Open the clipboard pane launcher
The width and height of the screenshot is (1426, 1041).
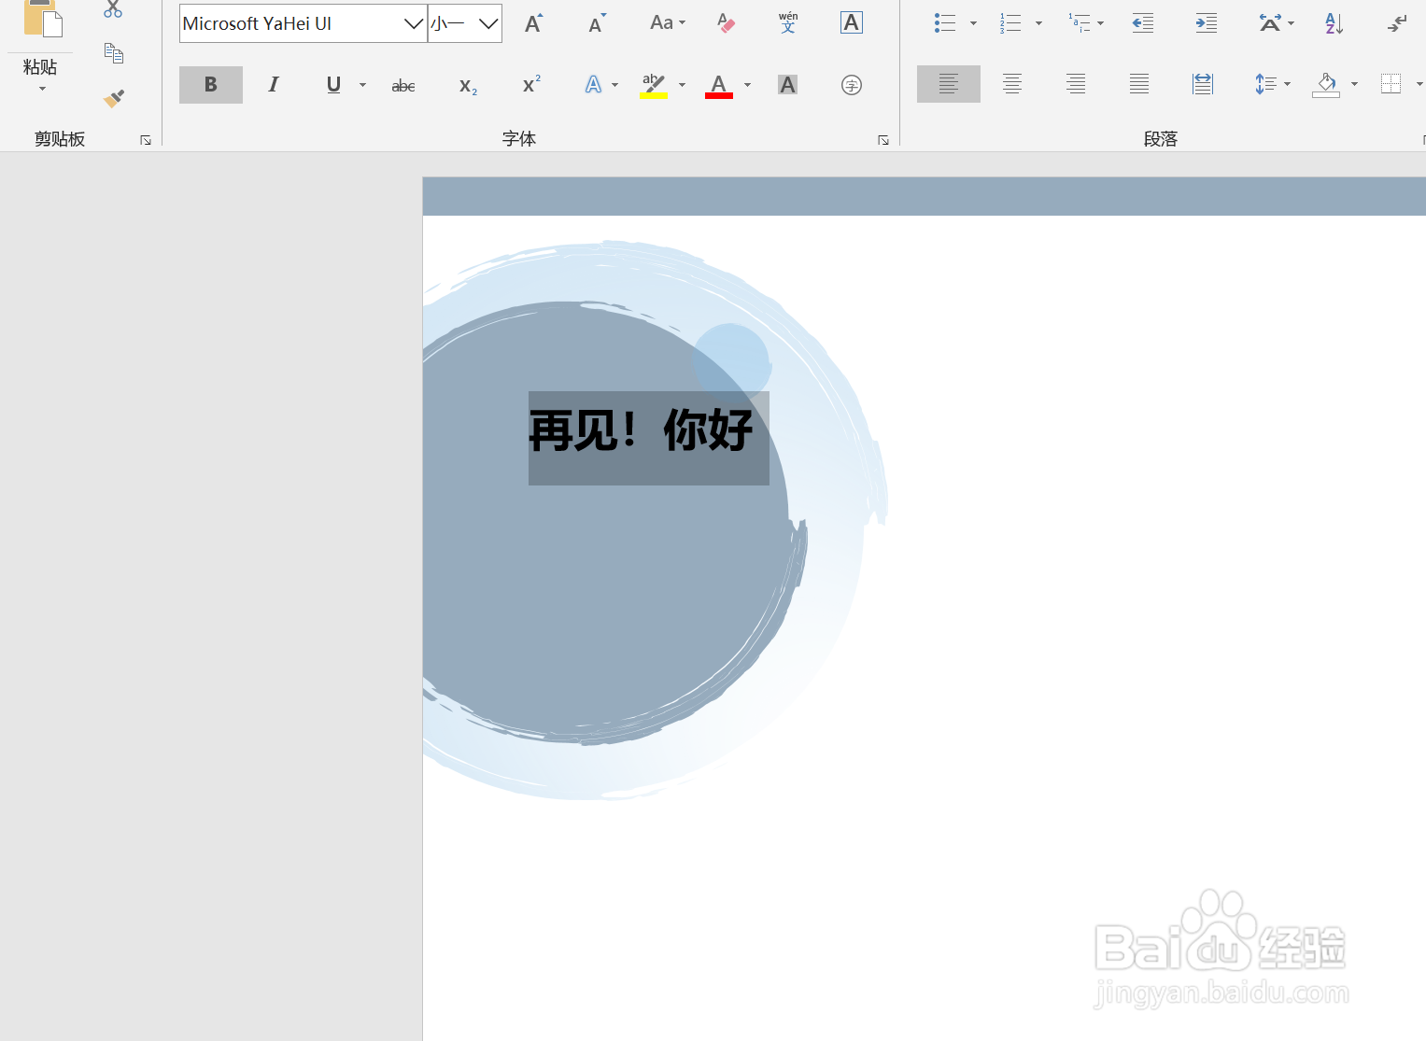pyautogui.click(x=146, y=140)
